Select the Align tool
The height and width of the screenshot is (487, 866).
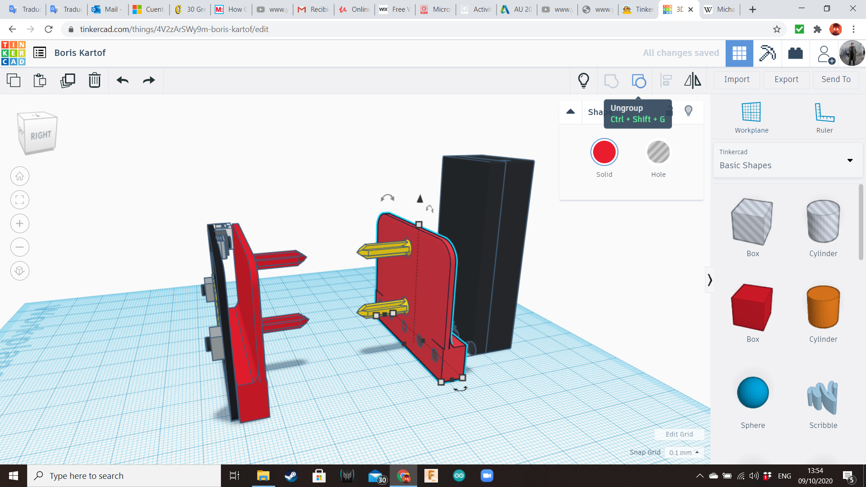coord(666,80)
